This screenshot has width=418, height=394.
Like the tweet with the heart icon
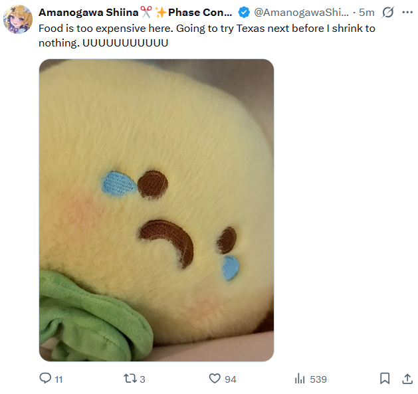pos(215,379)
